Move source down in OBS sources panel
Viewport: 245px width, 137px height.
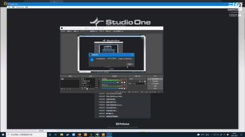[x=93, y=89]
